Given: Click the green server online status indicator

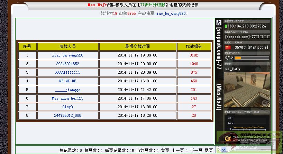Looking at the screenshot, I should tap(226, 27).
